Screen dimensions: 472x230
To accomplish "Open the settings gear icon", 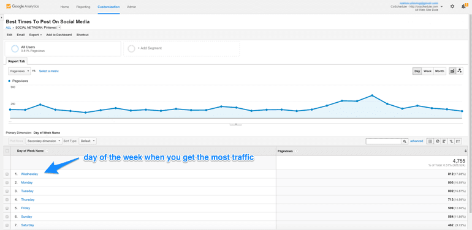I will 452,6.
